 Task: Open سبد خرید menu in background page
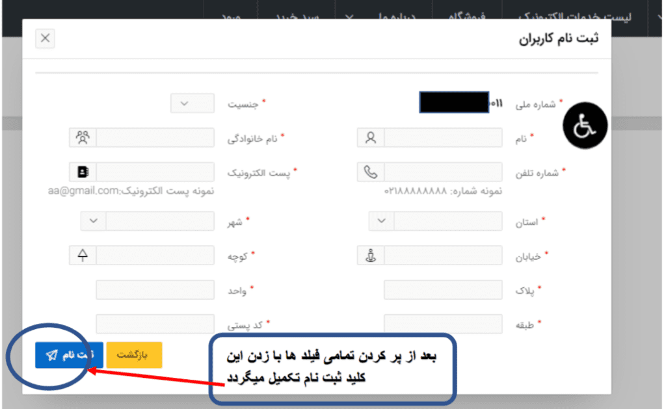pos(297,16)
